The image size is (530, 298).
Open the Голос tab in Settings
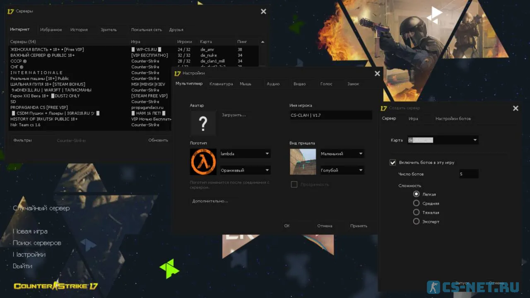click(x=326, y=84)
